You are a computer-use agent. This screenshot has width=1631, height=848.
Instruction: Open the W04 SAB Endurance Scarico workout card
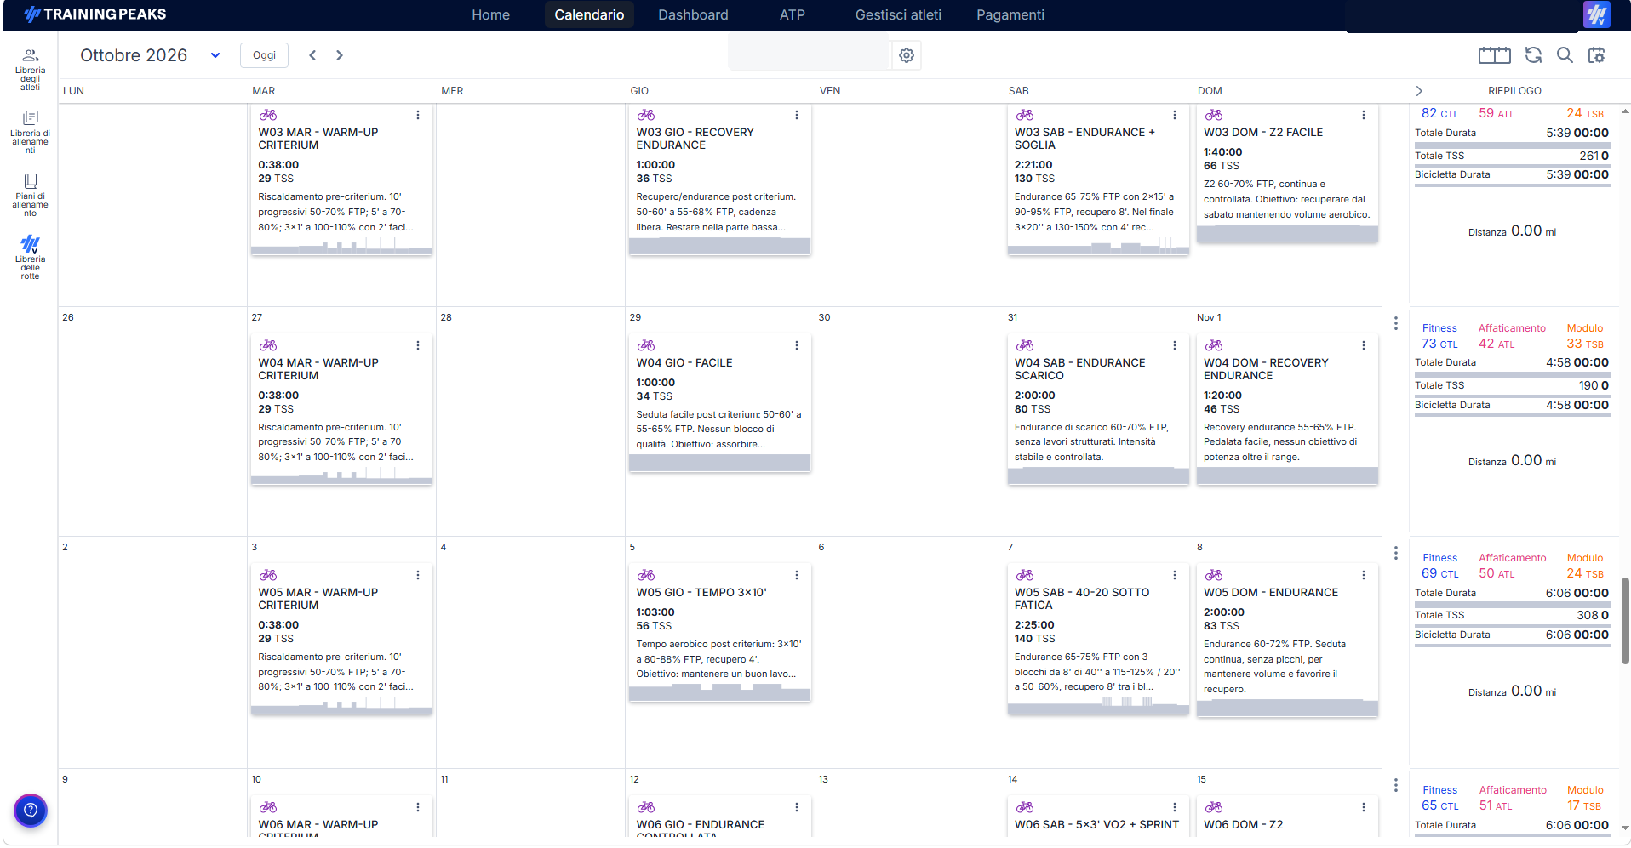(x=1098, y=409)
